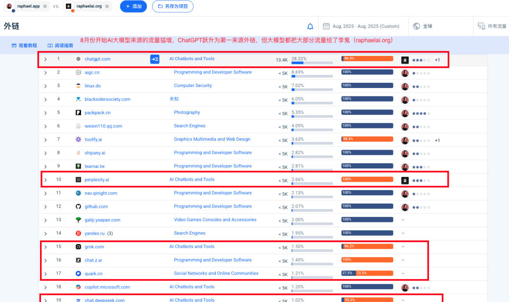
Task: Click the packpack.cn favicon
Action: [78, 112]
